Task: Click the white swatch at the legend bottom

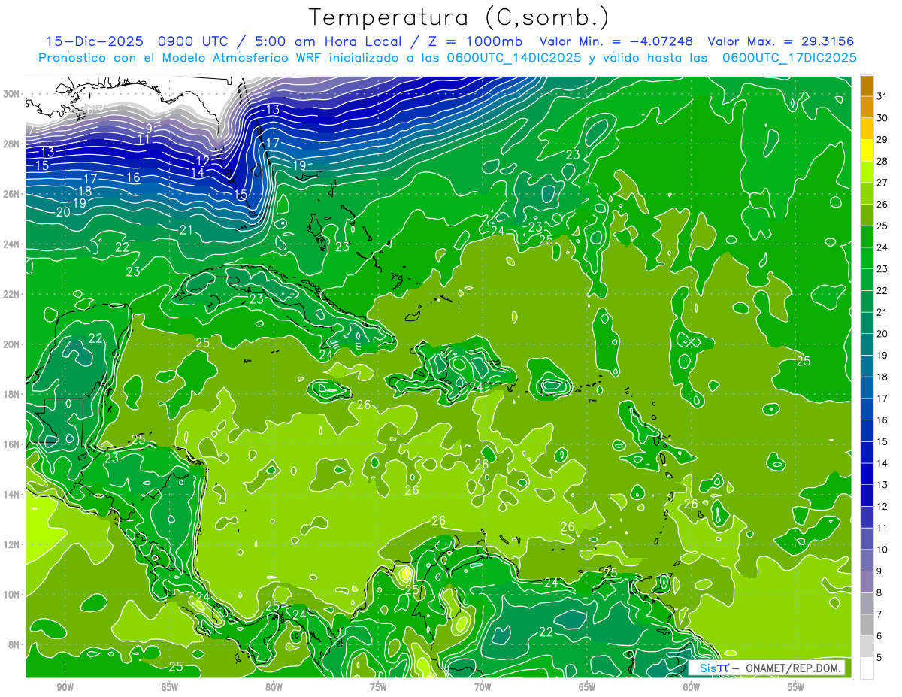Action: 867,668
